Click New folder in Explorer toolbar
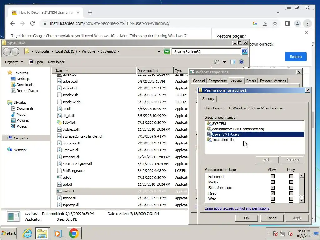 click(x=56, y=62)
